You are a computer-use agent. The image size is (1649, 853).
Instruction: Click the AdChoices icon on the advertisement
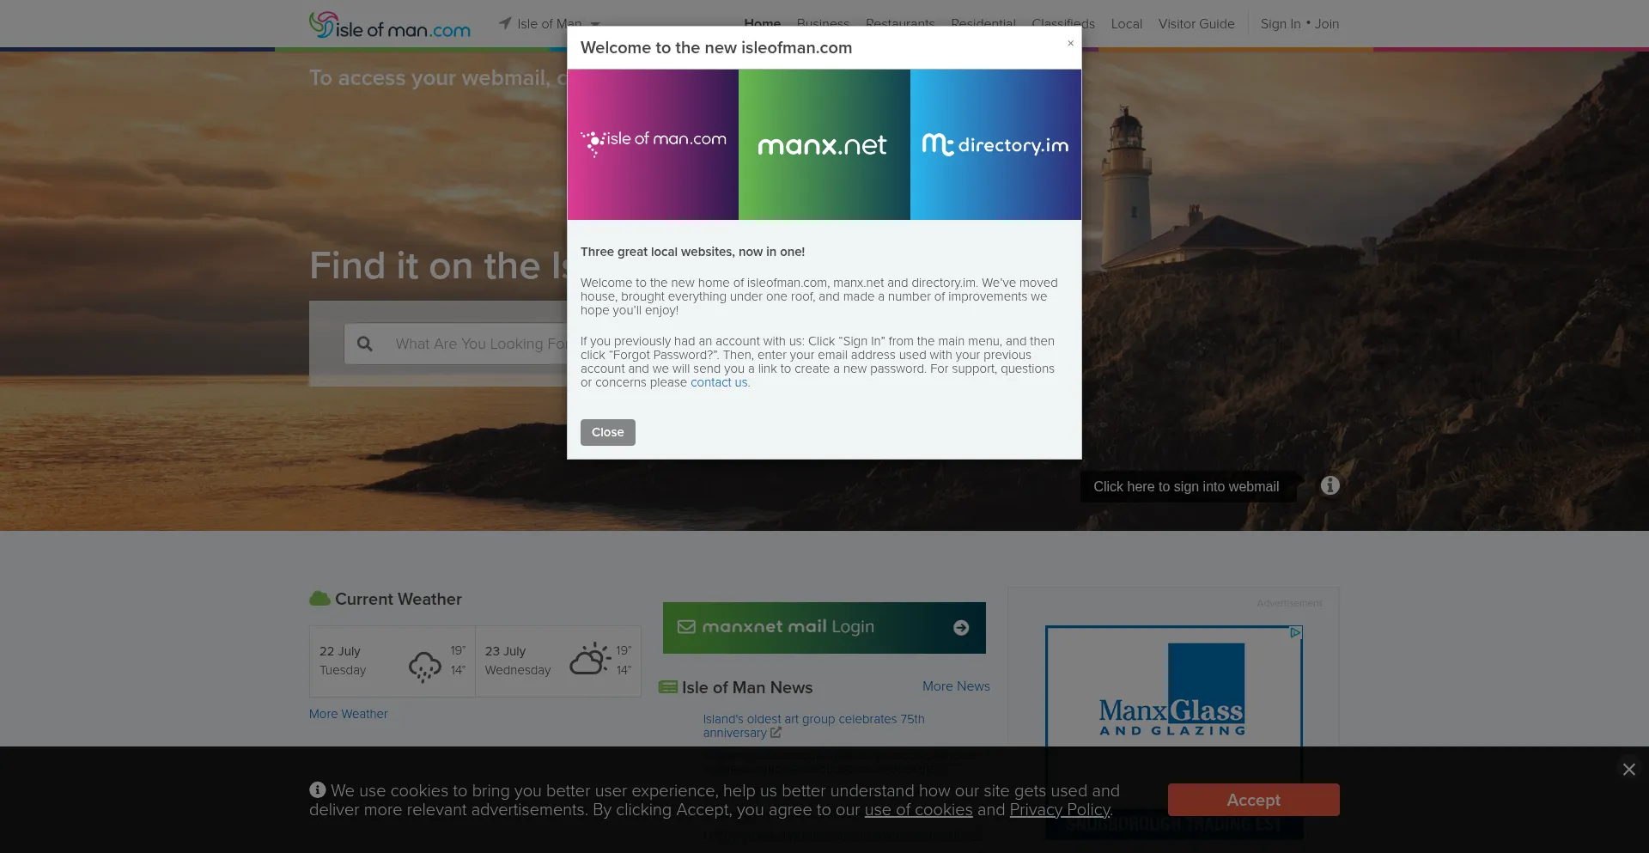pyautogui.click(x=1295, y=633)
